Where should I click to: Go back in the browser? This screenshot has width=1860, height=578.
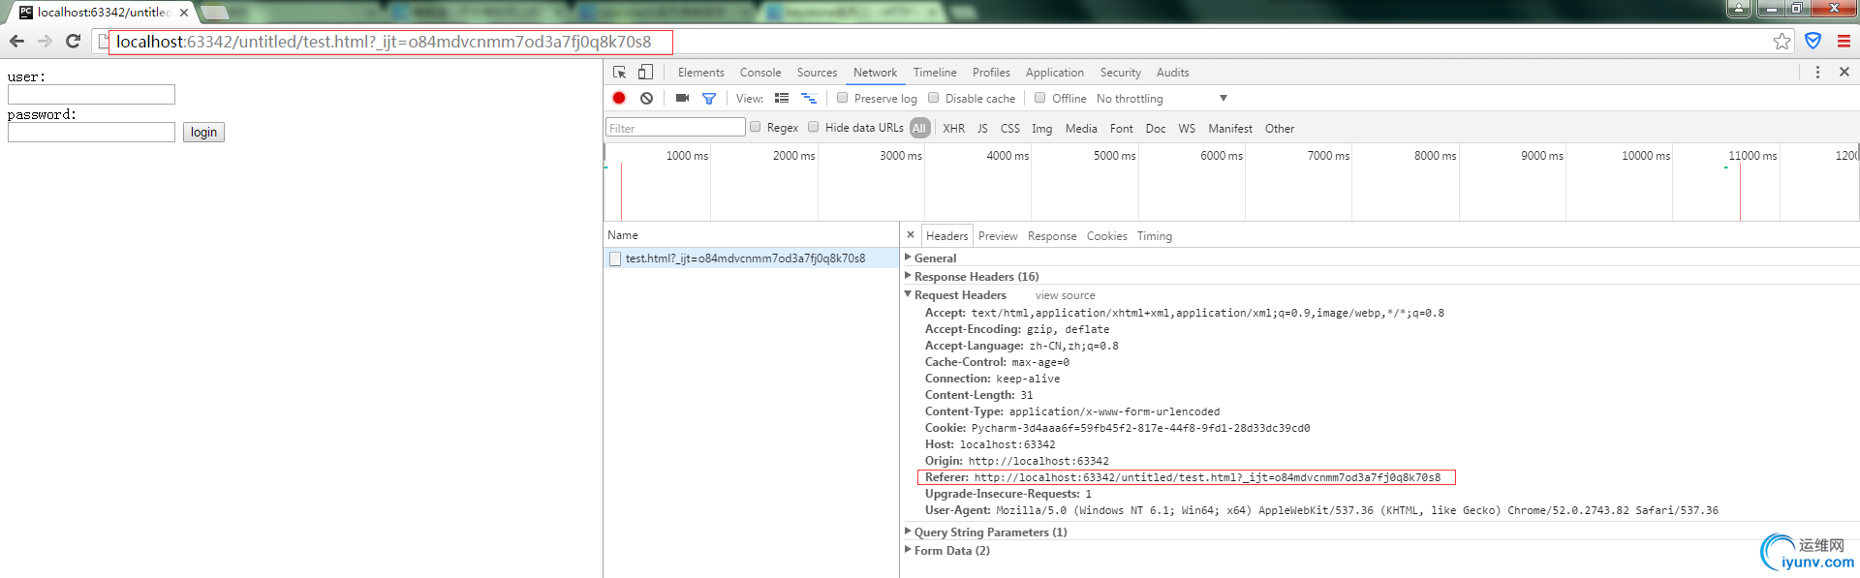tap(16, 42)
